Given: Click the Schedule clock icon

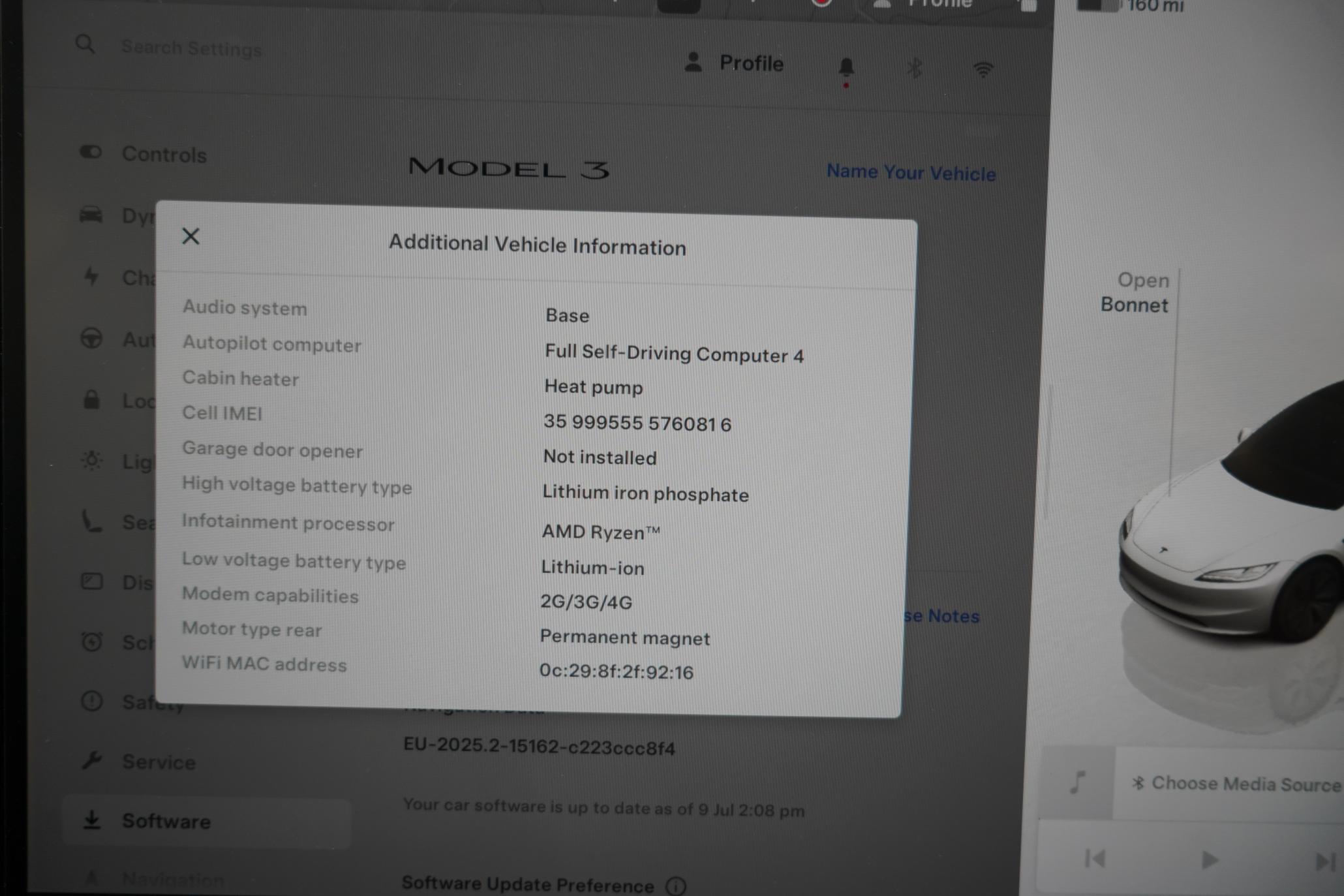Looking at the screenshot, I should click(91, 641).
